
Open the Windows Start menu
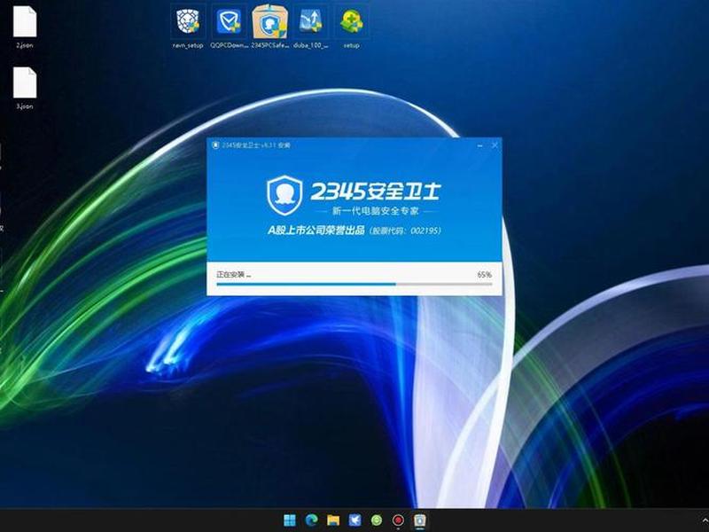[290, 520]
